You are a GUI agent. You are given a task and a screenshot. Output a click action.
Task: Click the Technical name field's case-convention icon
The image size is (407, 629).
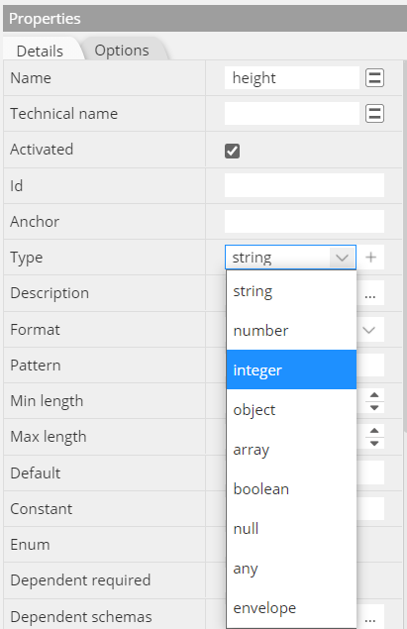point(374,114)
